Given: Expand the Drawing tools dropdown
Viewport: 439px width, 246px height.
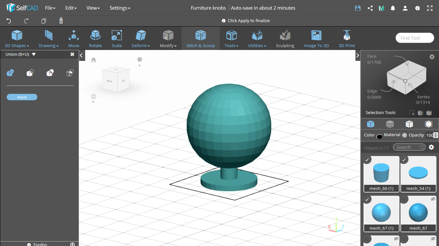Looking at the screenshot, I should pos(49,39).
